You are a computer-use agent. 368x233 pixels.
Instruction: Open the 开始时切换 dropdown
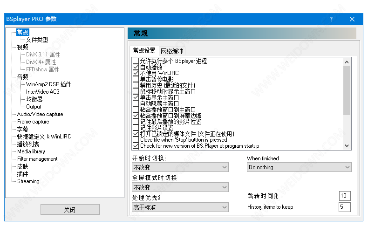pyautogui.click(x=180, y=167)
